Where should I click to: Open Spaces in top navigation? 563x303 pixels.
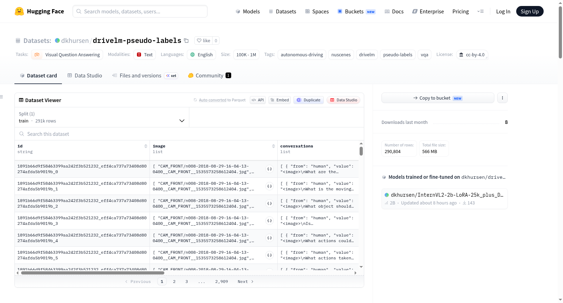(x=317, y=11)
